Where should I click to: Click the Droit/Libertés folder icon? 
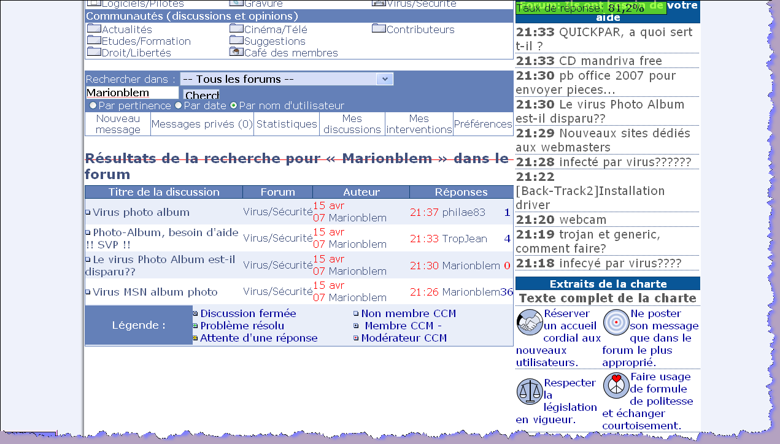click(x=93, y=52)
